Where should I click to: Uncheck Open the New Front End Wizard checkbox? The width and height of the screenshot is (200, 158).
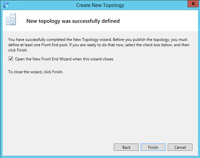(x=11, y=59)
